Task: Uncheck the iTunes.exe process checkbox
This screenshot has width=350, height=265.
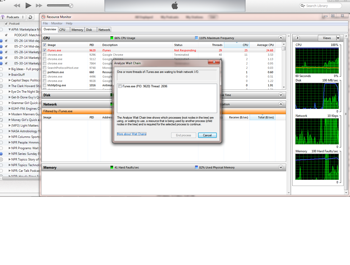Action: click(x=45, y=50)
